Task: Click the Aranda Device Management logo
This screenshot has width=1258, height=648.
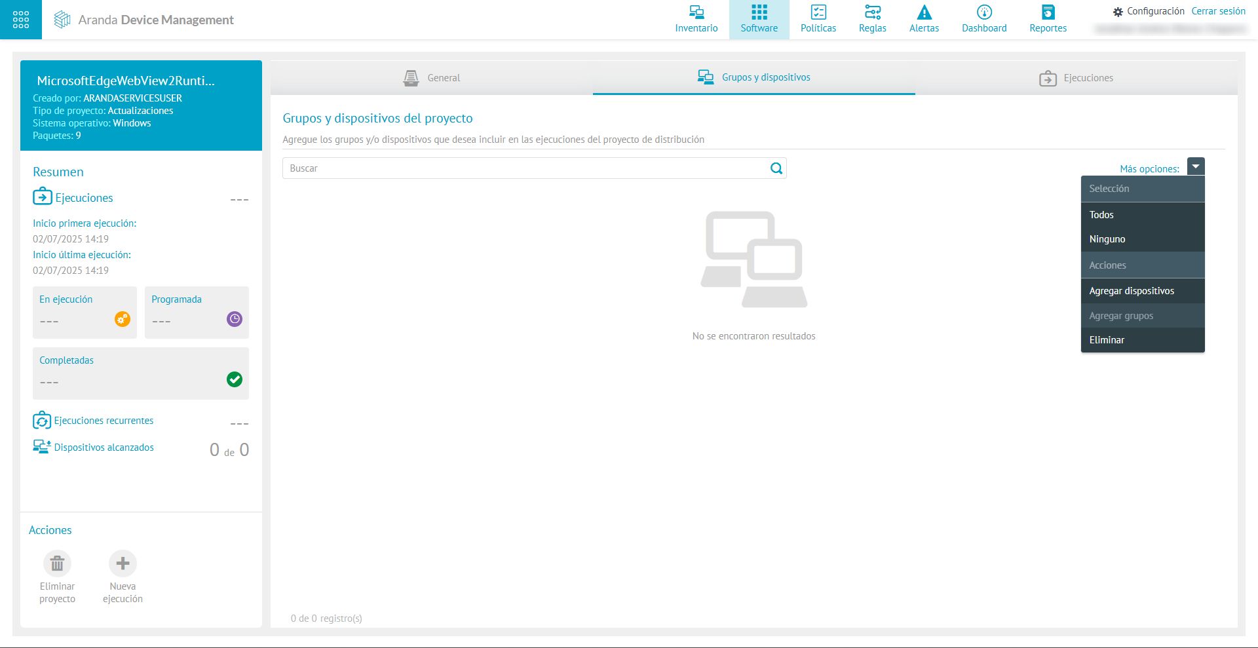Action: (144, 20)
